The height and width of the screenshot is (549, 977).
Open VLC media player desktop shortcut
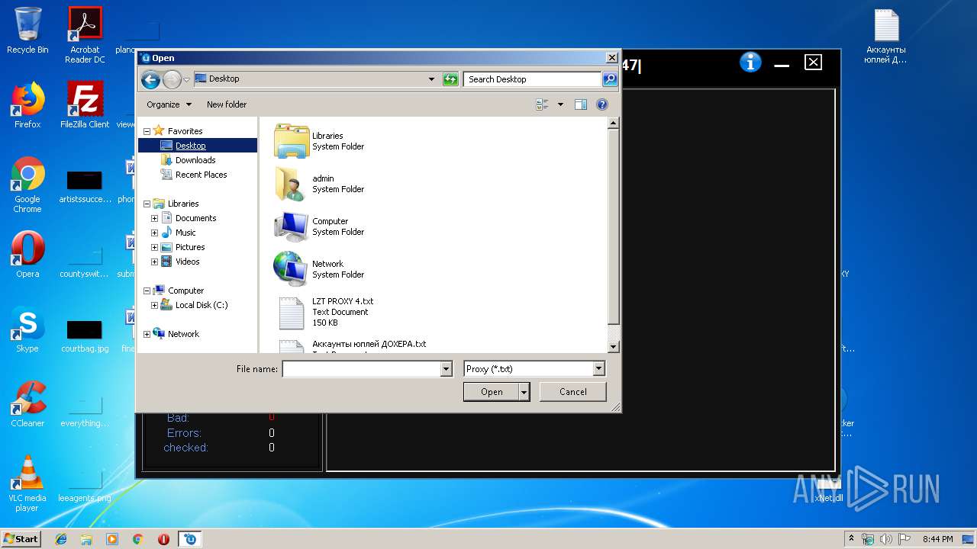(27, 483)
